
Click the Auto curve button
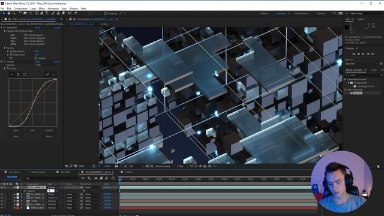point(32,131)
